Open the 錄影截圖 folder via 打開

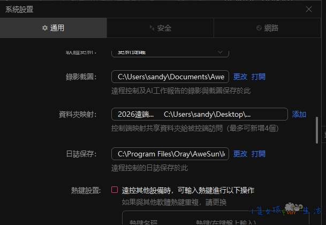[259, 77]
